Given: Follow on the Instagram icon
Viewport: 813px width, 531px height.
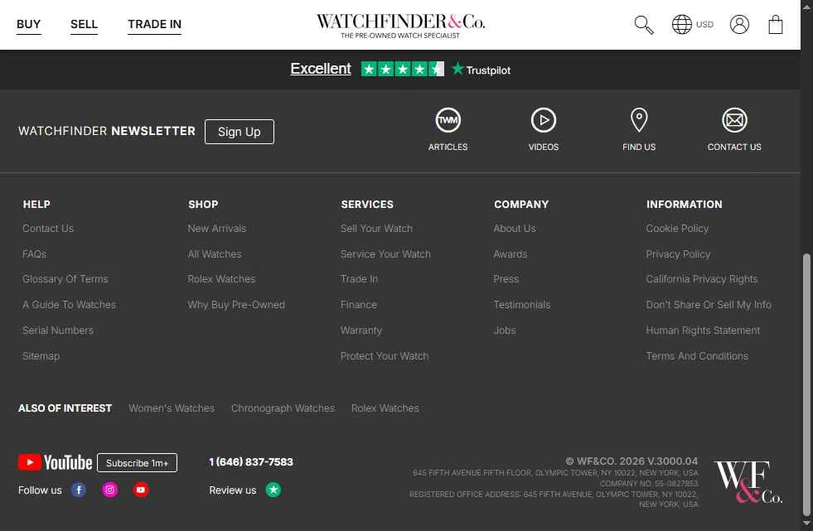Looking at the screenshot, I should tap(110, 490).
